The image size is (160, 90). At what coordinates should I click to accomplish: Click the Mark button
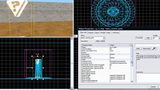[x=138, y=48]
